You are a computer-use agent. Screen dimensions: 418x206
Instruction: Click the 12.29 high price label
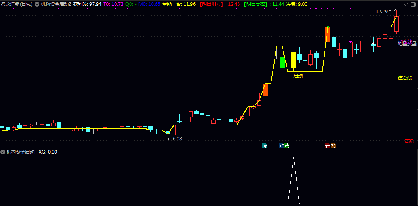pos(381,12)
